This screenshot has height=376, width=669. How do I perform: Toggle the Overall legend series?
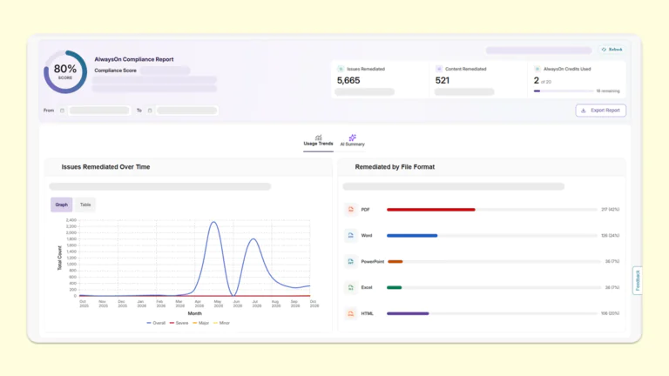point(156,323)
